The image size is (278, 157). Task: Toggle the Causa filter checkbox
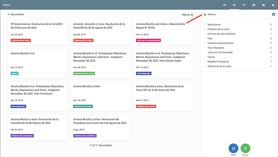point(205,57)
